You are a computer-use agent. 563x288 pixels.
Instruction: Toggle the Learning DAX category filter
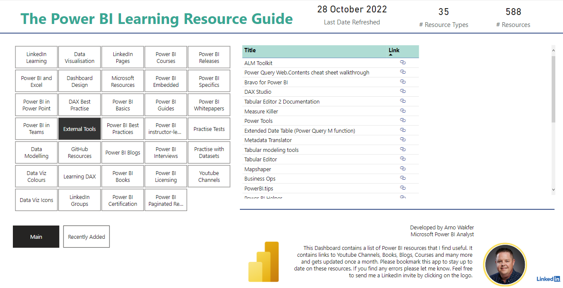(79, 177)
